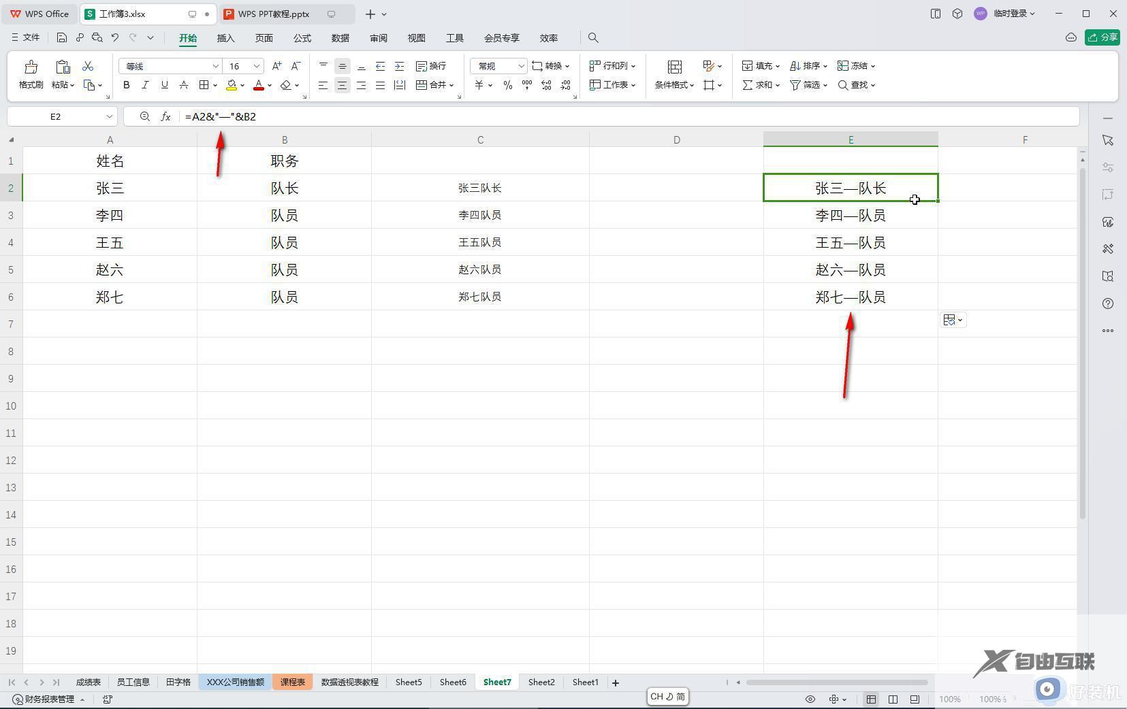Toggle wrap text (换行)

pyautogui.click(x=431, y=66)
